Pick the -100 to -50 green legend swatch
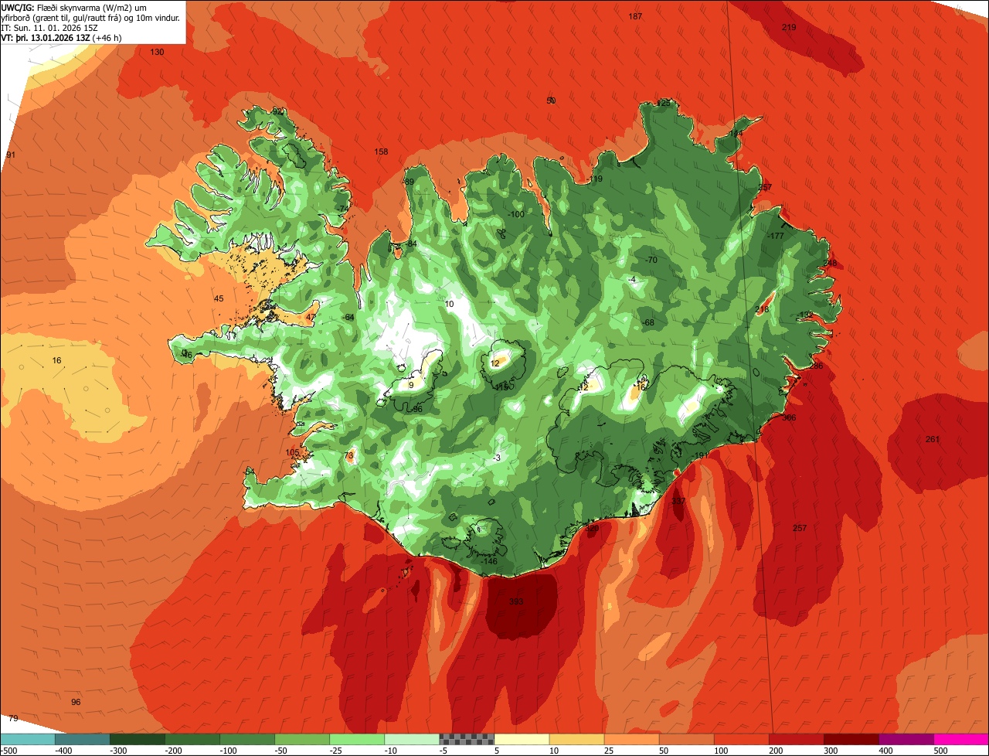Image resolution: width=989 pixels, height=756 pixels. [246, 739]
